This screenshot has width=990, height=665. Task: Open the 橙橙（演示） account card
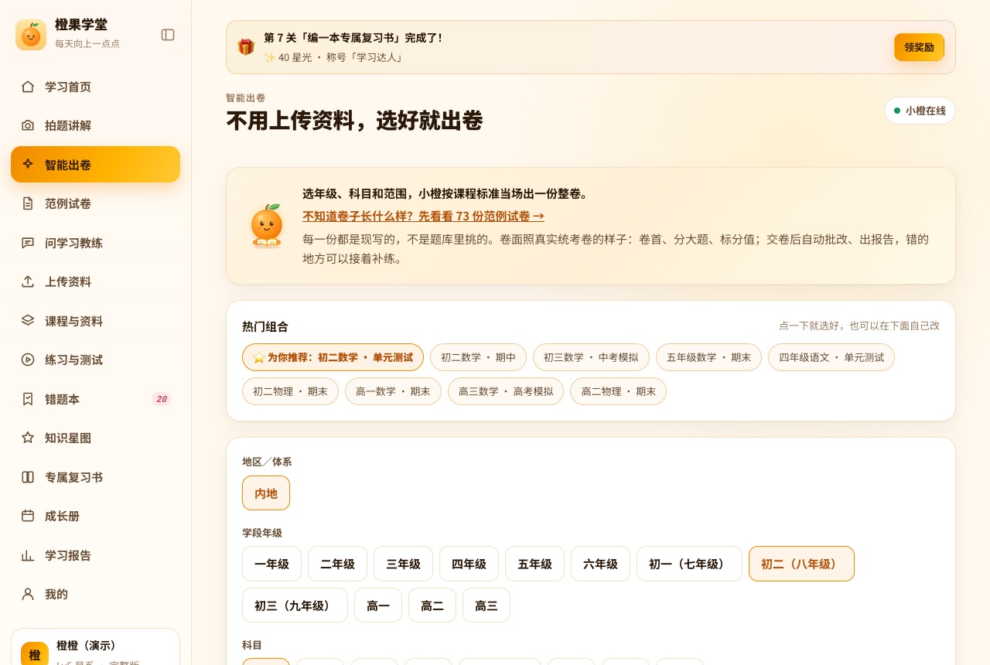pos(95,646)
